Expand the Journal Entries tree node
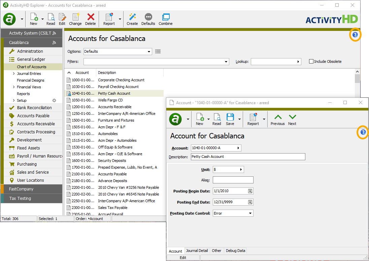369x261 pixels. click(14, 74)
